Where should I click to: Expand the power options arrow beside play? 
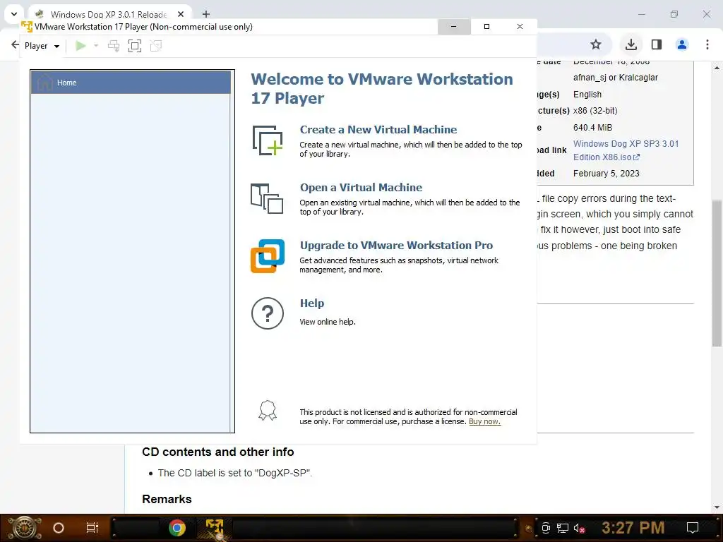click(96, 46)
